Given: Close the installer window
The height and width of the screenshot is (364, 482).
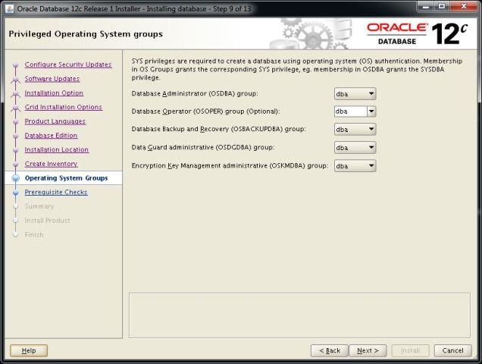Looking at the screenshot, I should 464,7.
